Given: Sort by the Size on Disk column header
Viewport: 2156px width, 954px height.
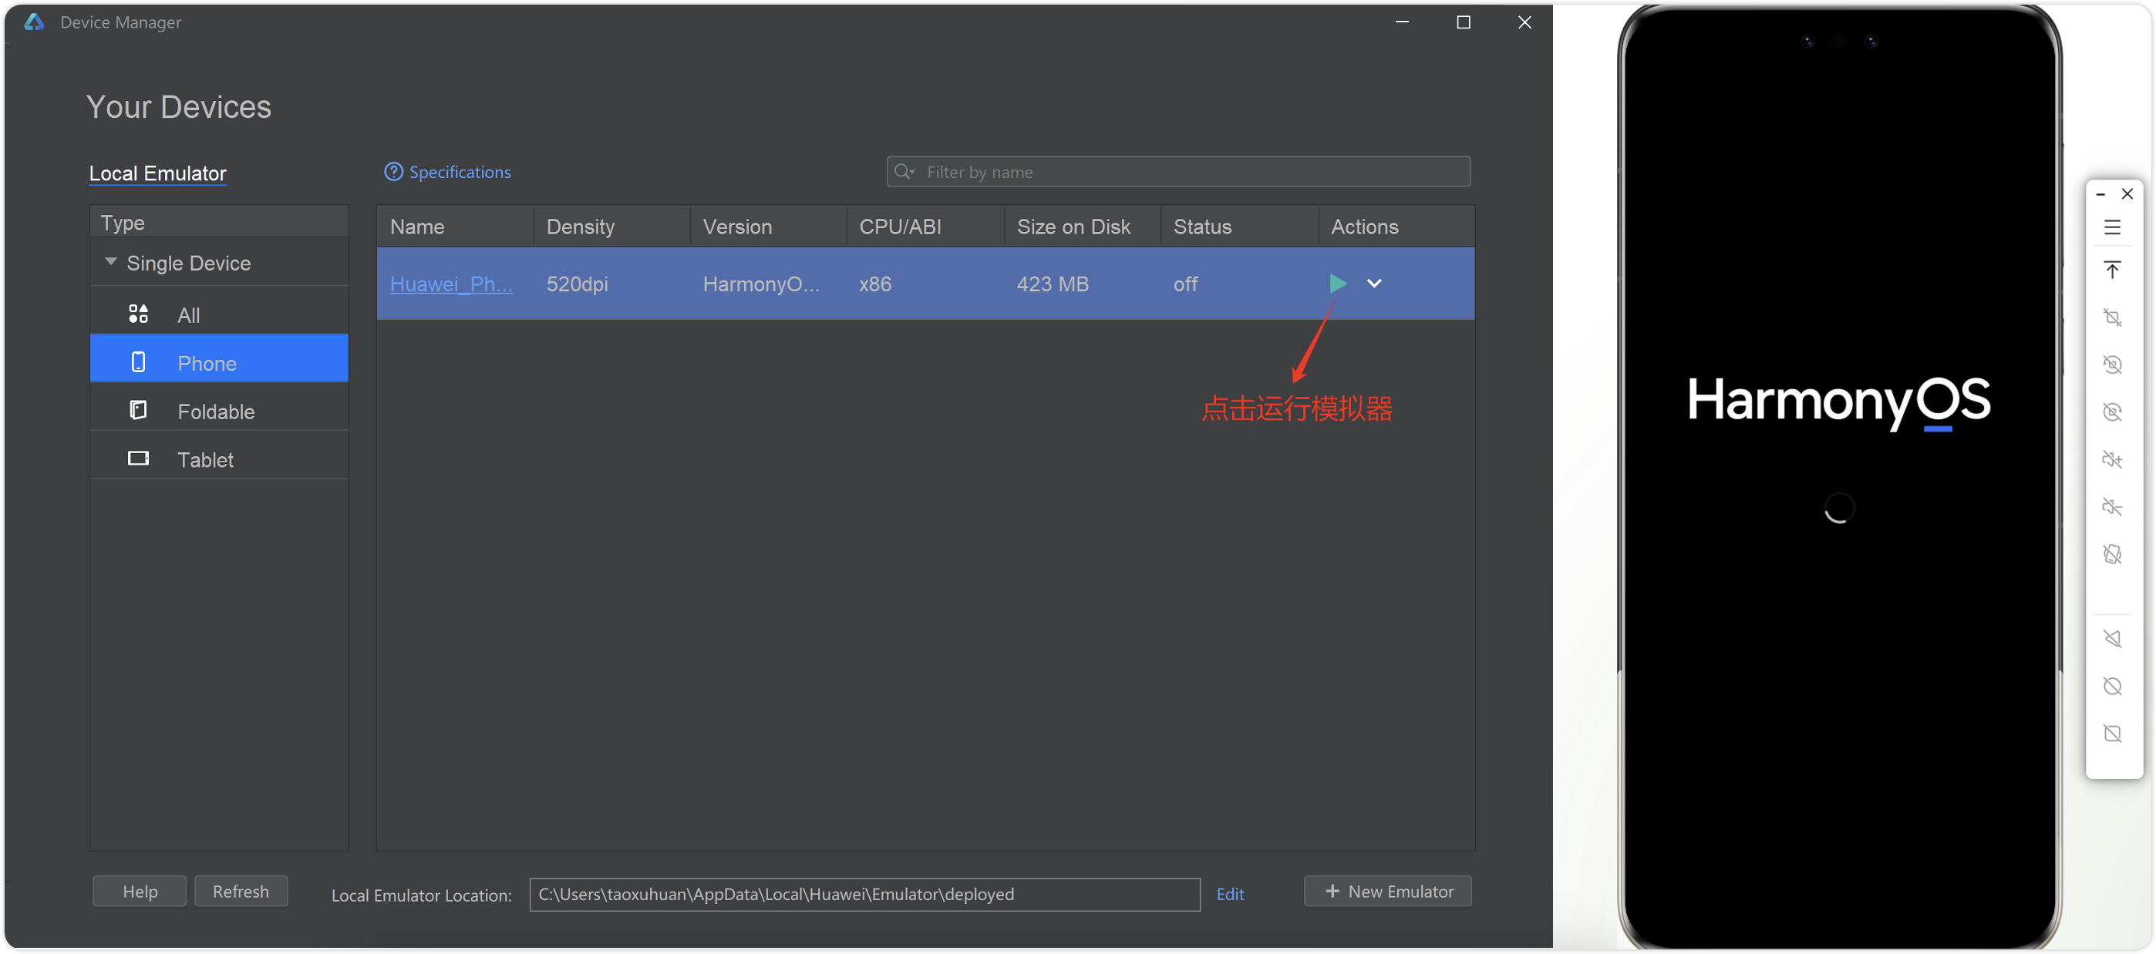Looking at the screenshot, I should [x=1082, y=226].
